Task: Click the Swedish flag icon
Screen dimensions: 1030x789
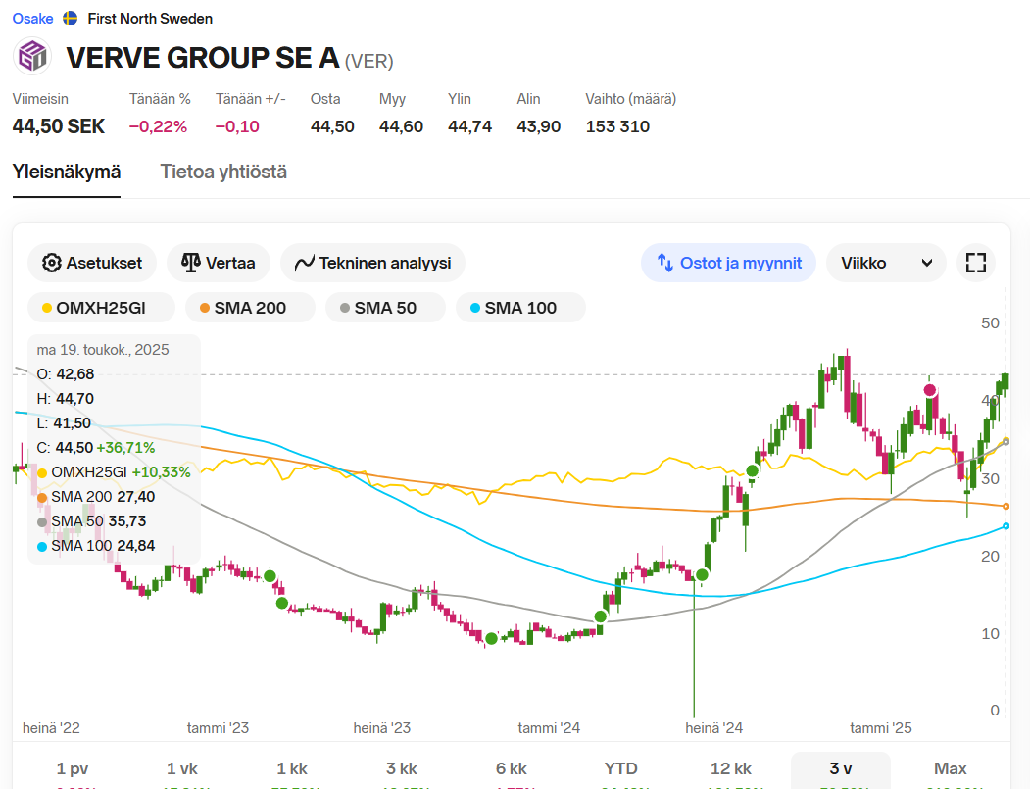Action: coord(71,19)
